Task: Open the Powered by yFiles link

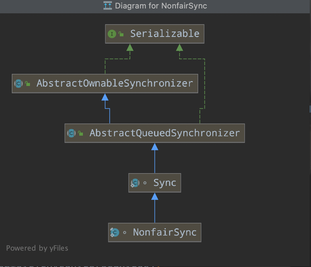Action: coord(37,248)
